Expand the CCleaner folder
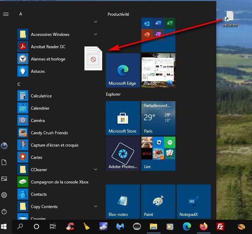Screen dimensions: 252x234 pyautogui.click(x=96, y=169)
